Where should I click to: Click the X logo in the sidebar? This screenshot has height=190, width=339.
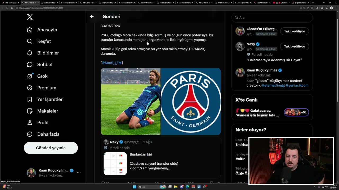(x=30, y=17)
